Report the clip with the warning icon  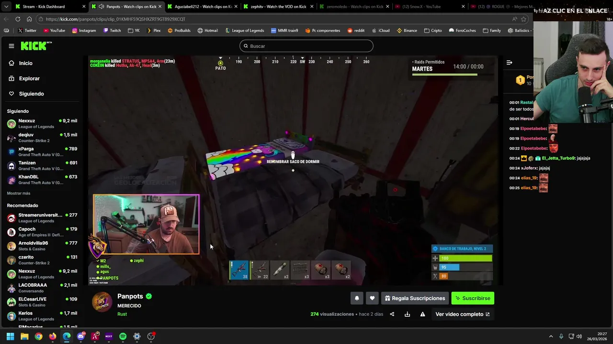pos(422,314)
